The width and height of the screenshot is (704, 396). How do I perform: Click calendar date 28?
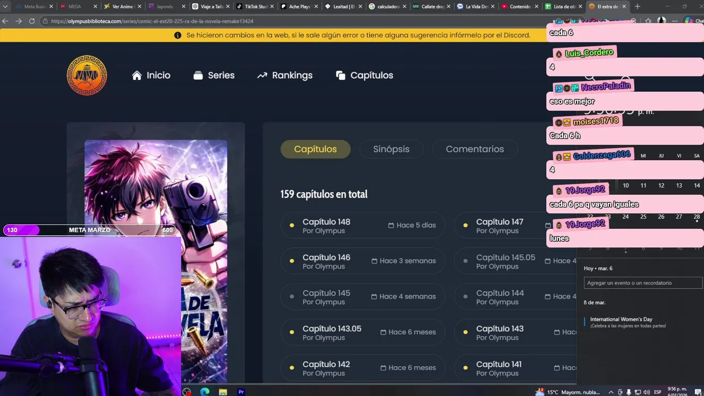[697, 217]
